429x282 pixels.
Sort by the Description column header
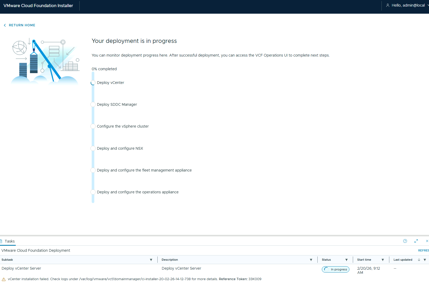pyautogui.click(x=170, y=260)
